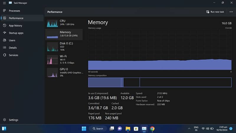Viewport: 236px width, 133px height.
Task: Open the Services page
Action: pos(13,55)
